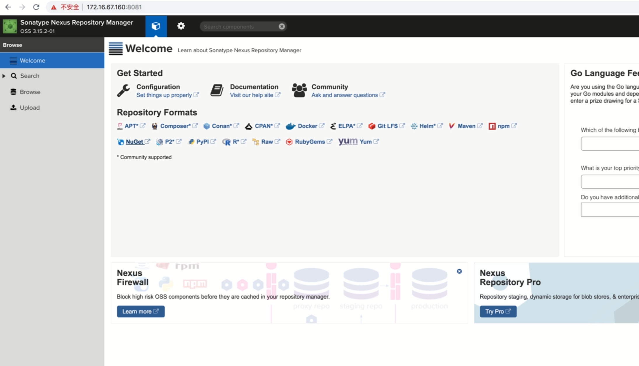Dismiss the Nexus Firewall banner
This screenshot has height=366, width=639.
point(459,271)
